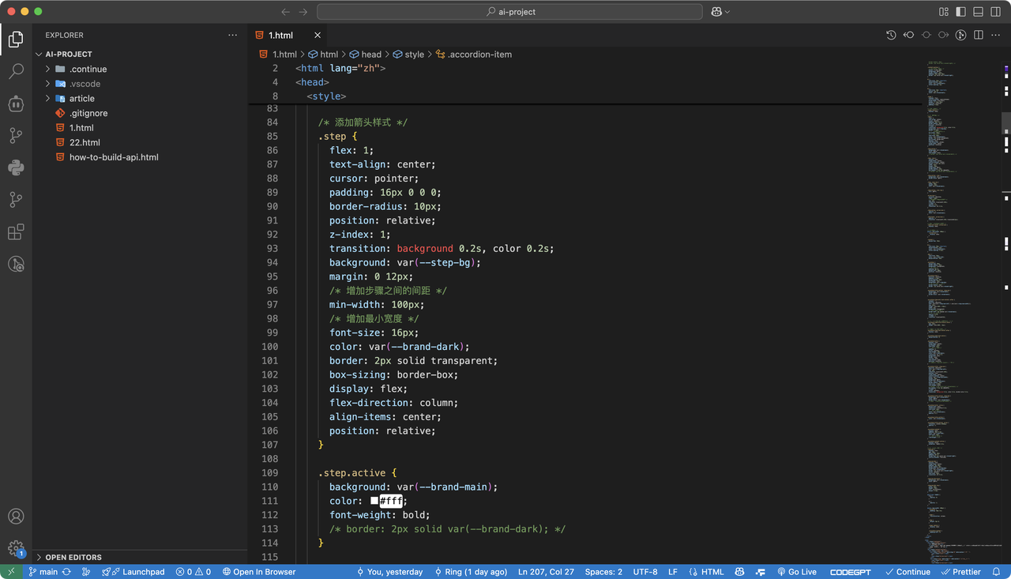
Task: Click Open In Browser
Action: click(259, 572)
